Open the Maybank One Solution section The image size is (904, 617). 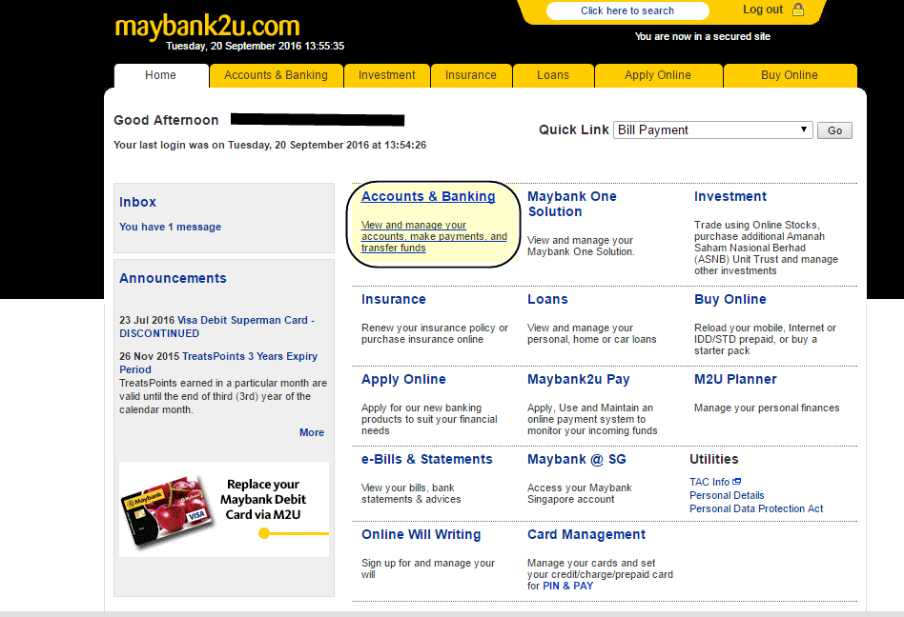[x=572, y=204]
